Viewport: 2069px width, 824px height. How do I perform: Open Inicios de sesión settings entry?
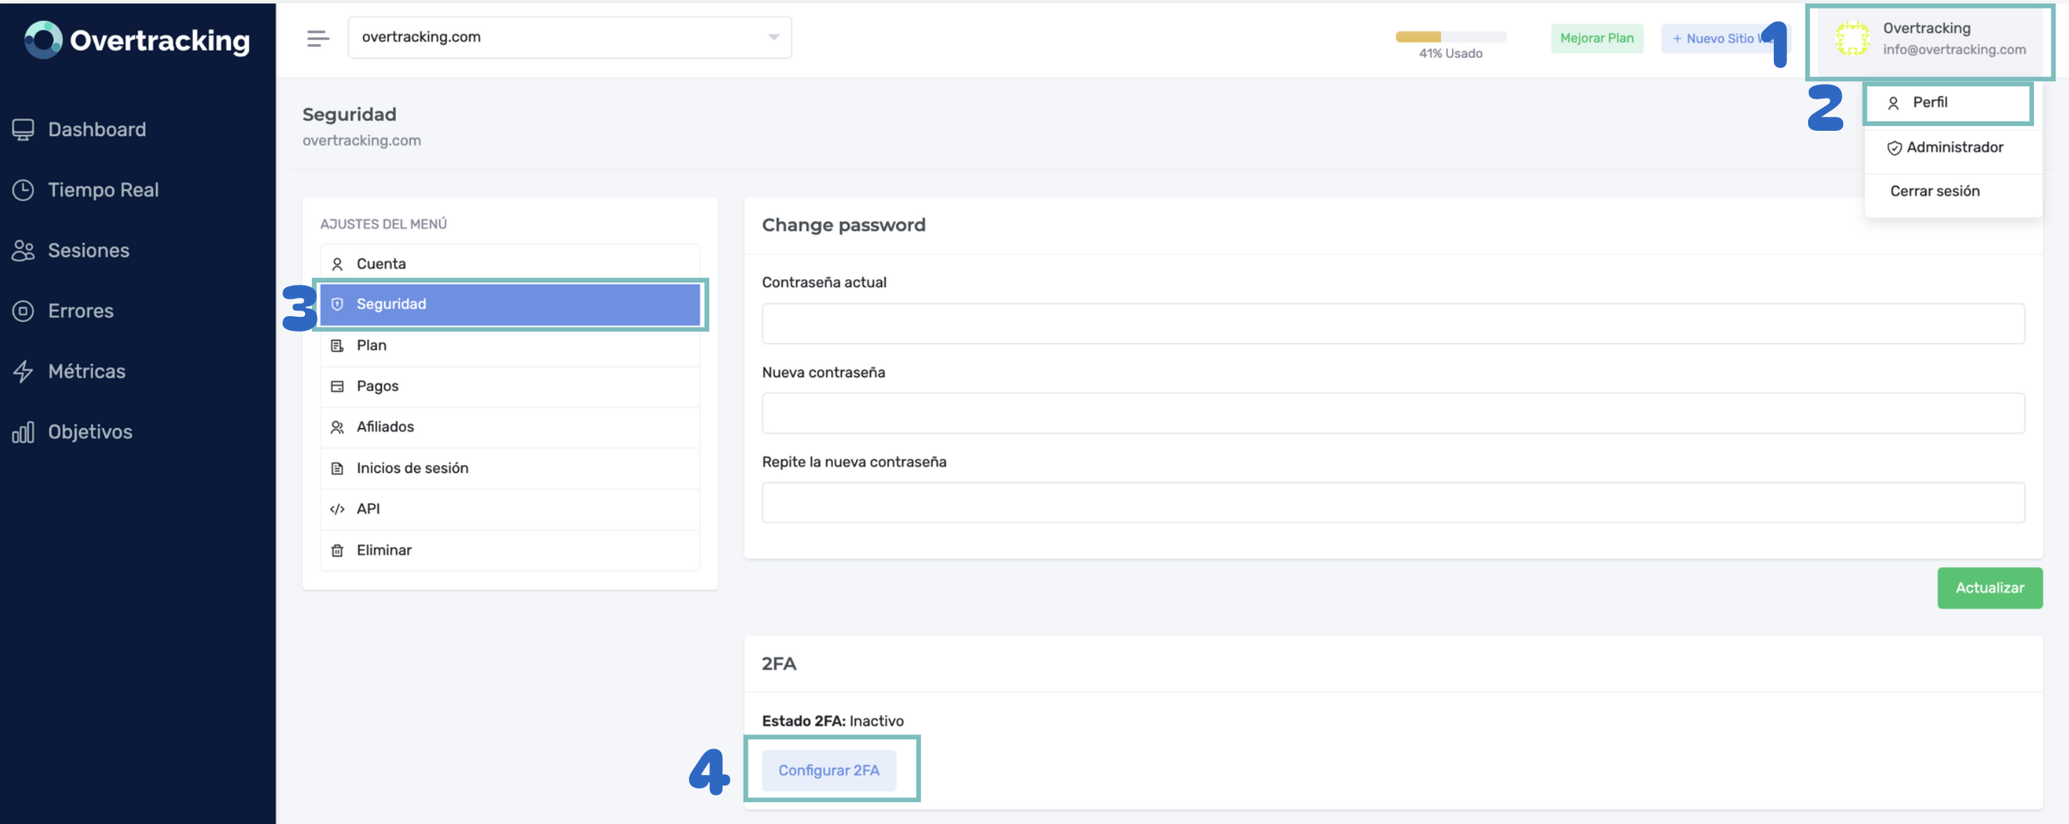point(510,468)
